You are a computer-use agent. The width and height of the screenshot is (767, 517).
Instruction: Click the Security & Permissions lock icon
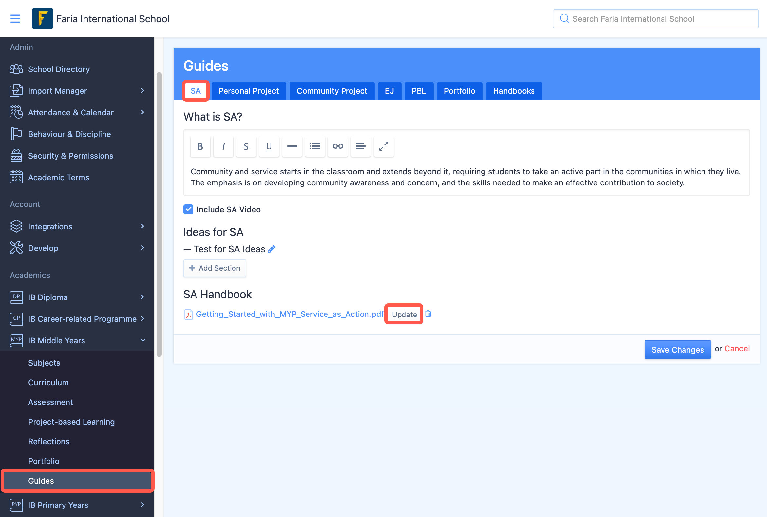point(16,156)
